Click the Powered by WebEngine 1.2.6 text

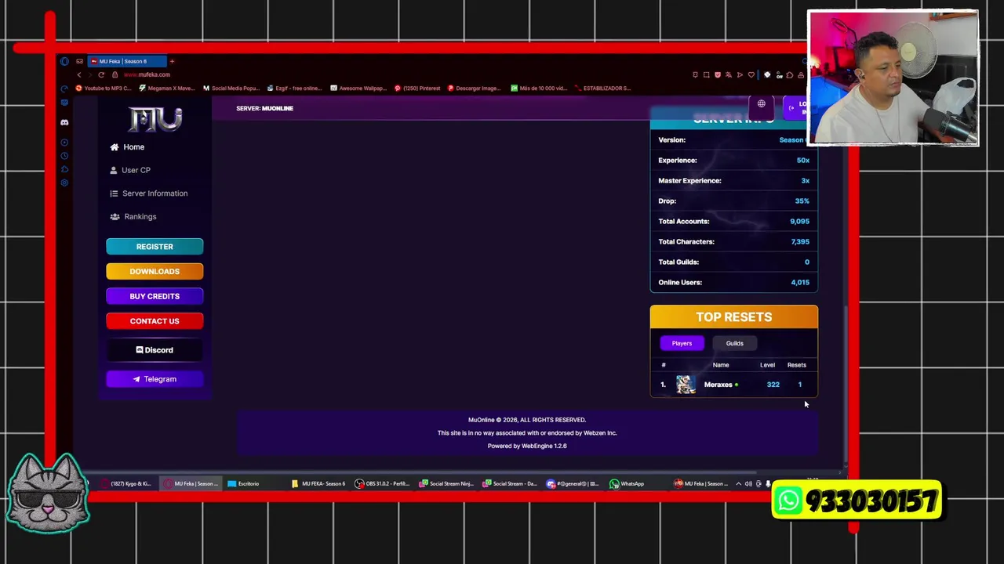[527, 446]
